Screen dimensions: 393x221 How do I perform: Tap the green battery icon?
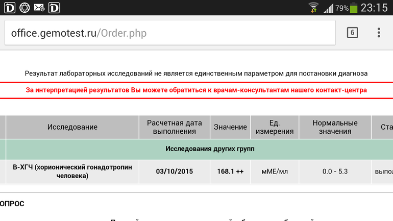(x=354, y=8)
